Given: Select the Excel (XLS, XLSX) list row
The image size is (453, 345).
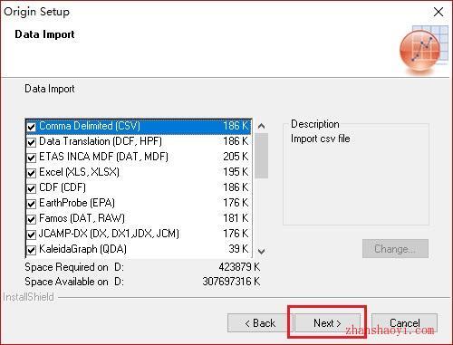Looking at the screenshot, I should (x=139, y=172).
